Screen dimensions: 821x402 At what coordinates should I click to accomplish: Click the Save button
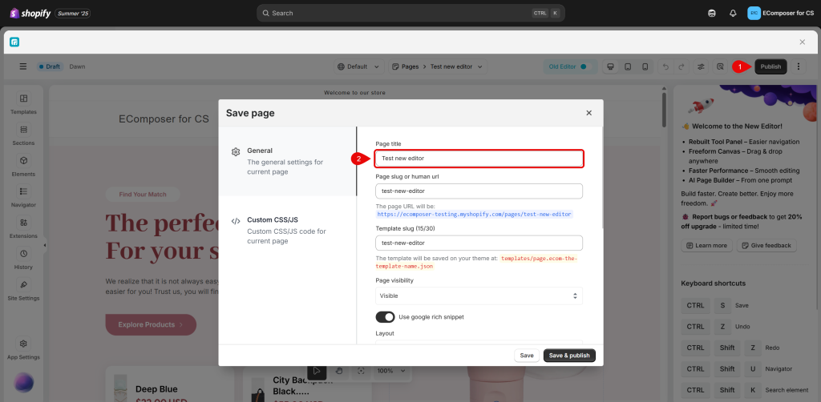527,356
